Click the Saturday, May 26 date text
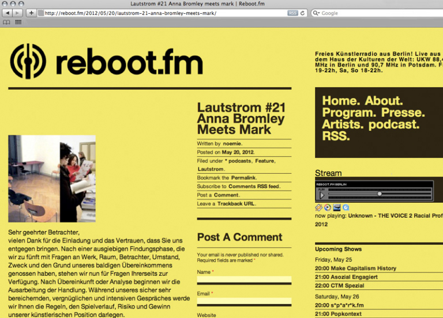 [337, 297]
